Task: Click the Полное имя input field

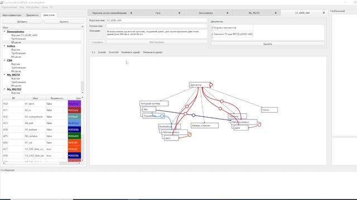Action: [157, 26]
